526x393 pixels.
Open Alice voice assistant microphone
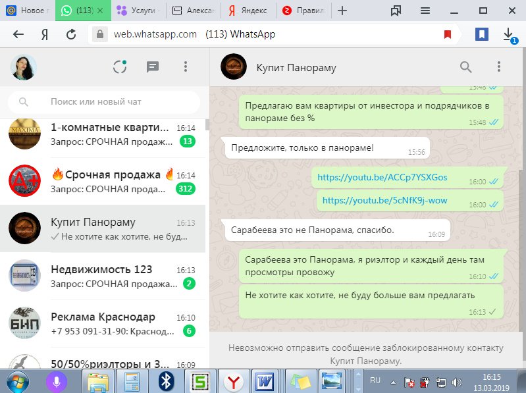tap(57, 382)
